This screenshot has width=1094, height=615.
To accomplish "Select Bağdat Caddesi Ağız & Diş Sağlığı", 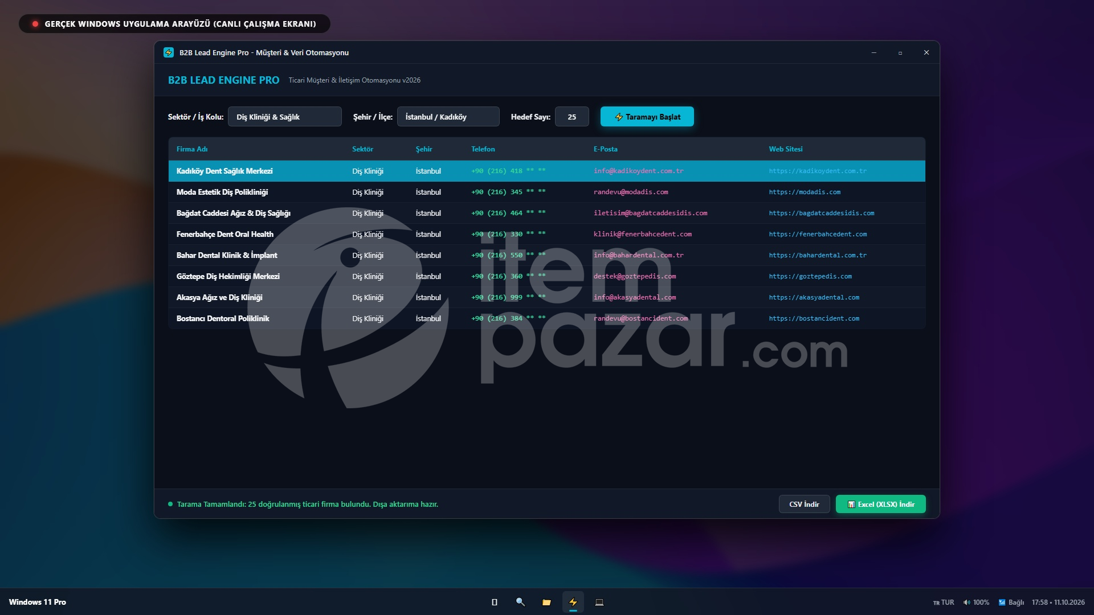I will (546, 213).
